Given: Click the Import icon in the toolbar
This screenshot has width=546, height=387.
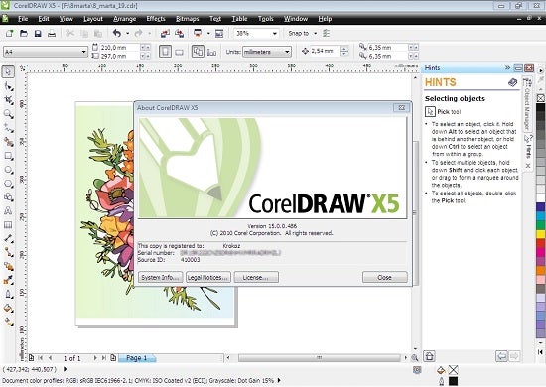Looking at the screenshot, I should coord(165,34).
